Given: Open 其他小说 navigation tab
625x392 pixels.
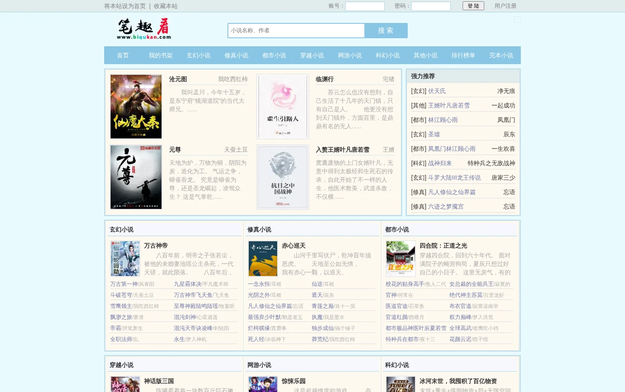Looking at the screenshot, I should click(426, 55).
